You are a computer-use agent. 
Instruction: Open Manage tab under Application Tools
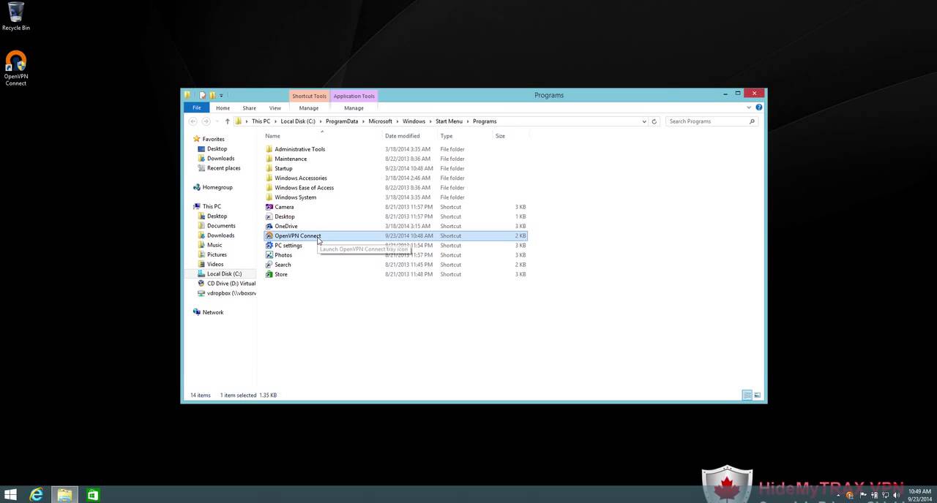click(x=354, y=107)
